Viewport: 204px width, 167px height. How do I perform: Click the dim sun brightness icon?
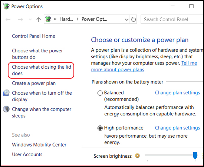click(137, 155)
